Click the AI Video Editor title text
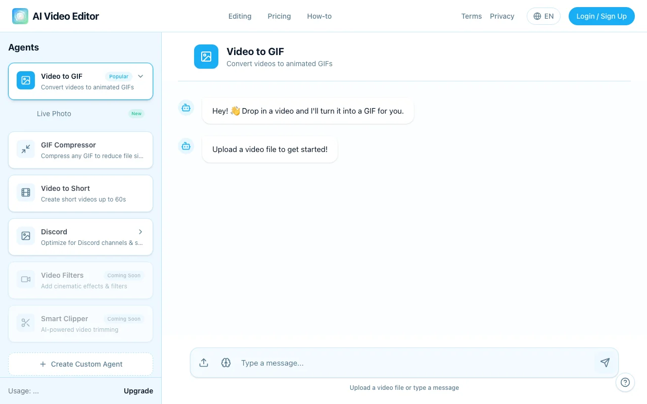 tap(66, 16)
